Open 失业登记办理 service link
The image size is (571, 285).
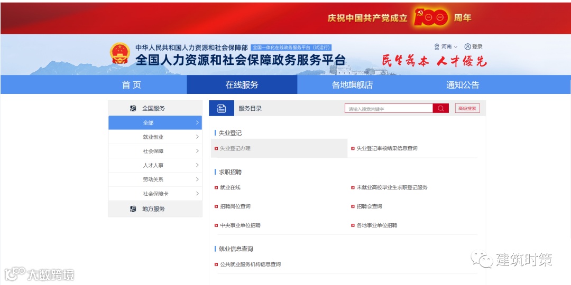235,148
